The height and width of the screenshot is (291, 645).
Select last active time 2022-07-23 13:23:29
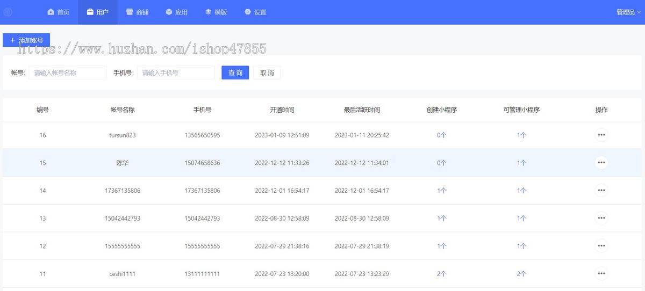[x=362, y=274]
